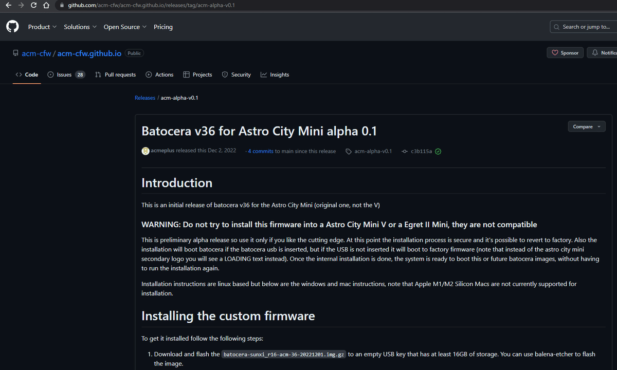Open the browser home page icon

[46, 5]
